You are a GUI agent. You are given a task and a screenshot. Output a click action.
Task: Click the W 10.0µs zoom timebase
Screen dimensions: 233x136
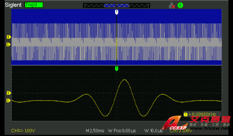click(153, 131)
